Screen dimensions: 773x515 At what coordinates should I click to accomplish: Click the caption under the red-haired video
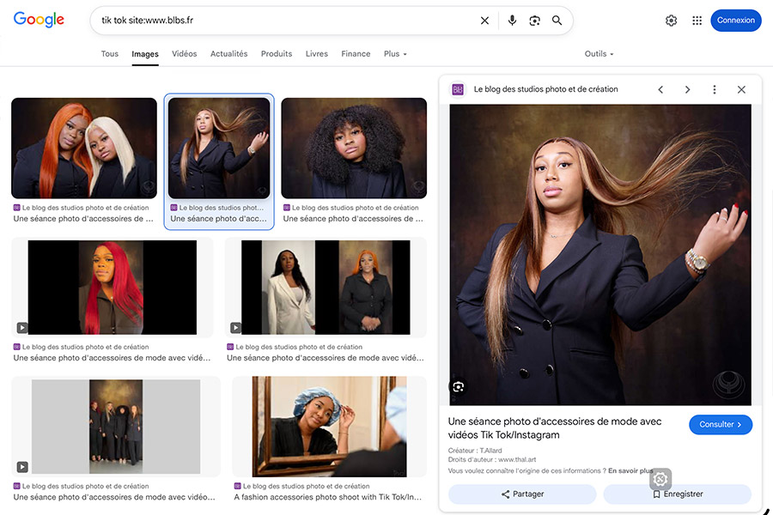112,358
